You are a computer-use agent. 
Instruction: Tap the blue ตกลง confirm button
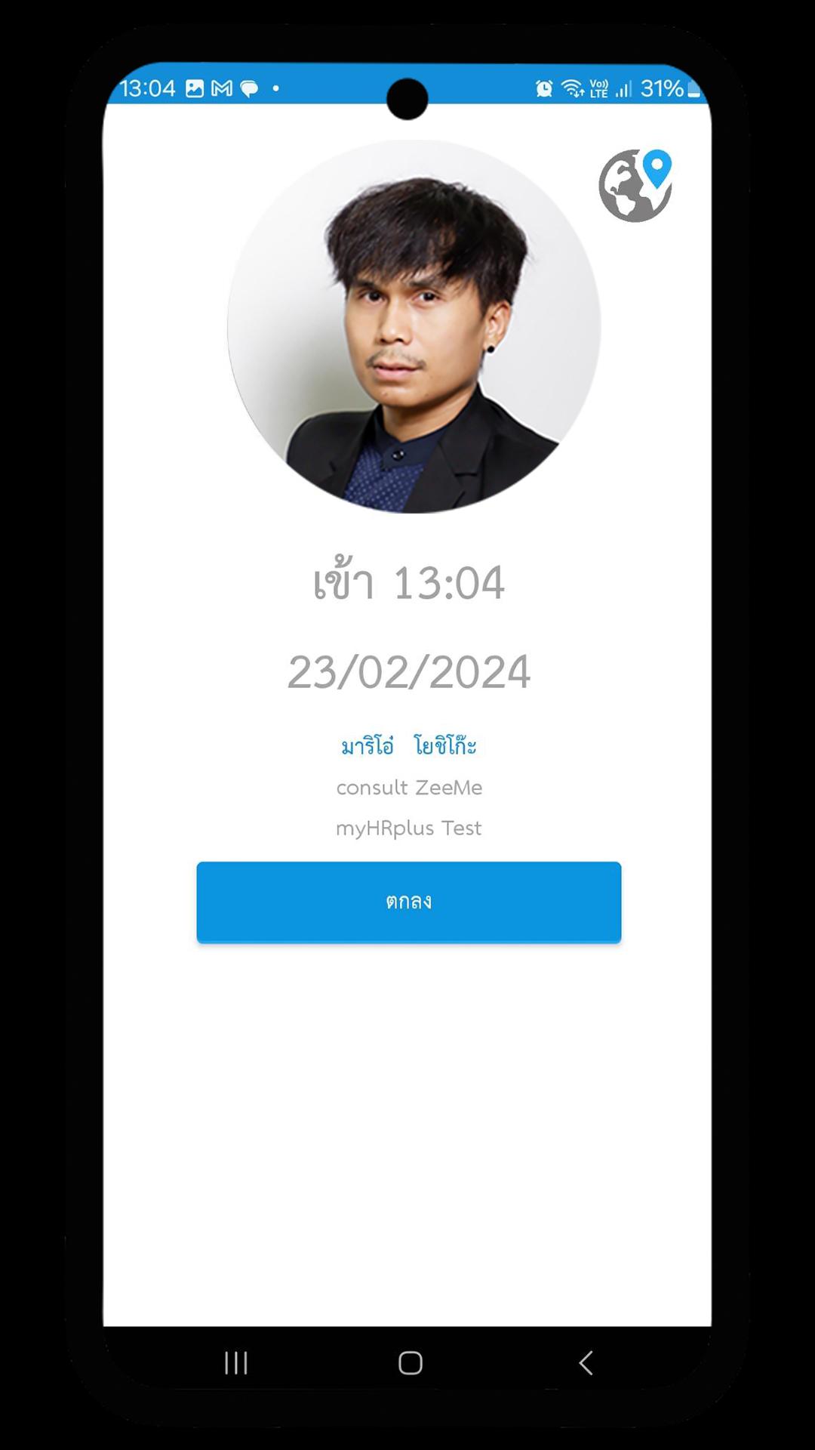(408, 902)
